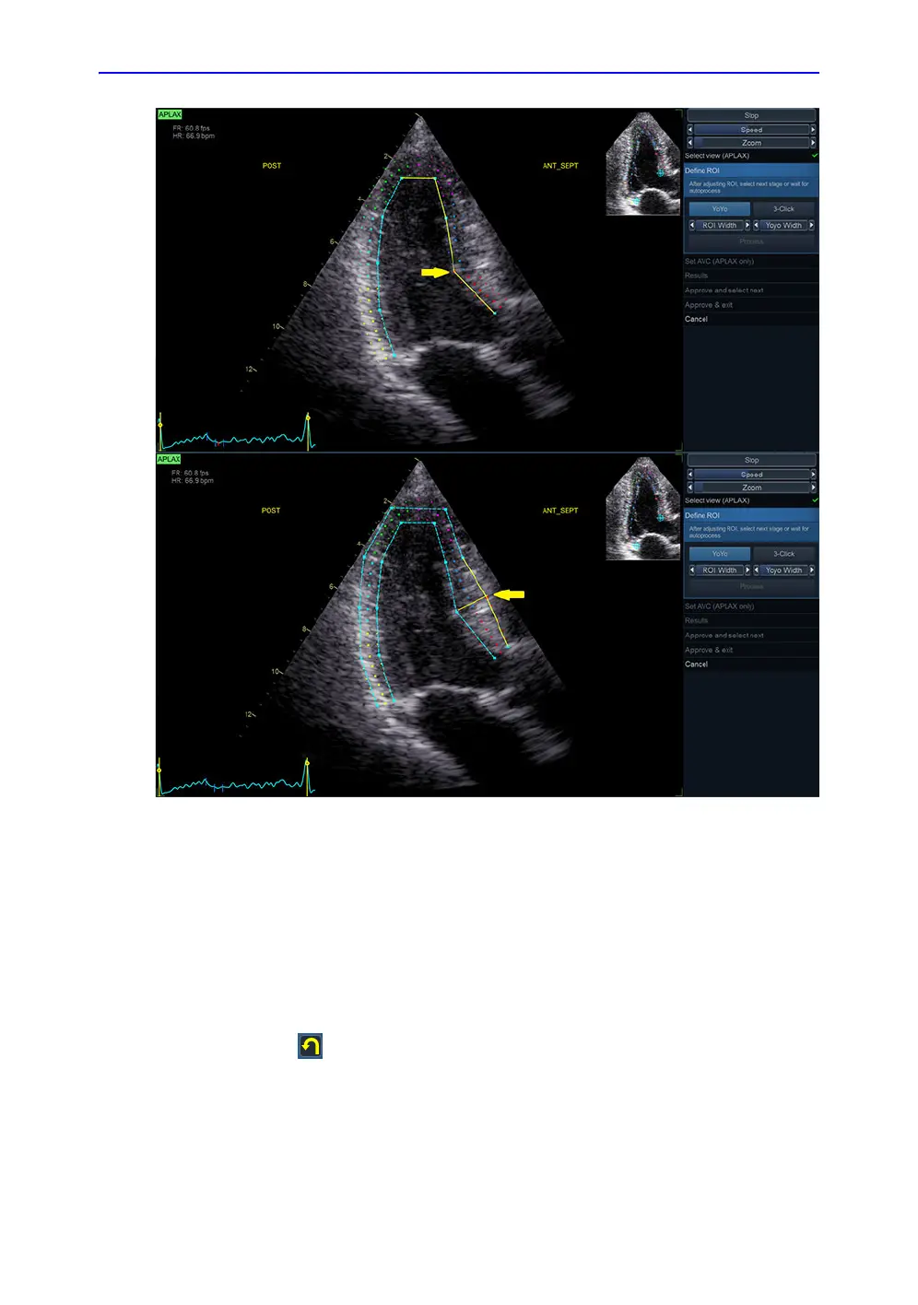Decrease Speed with left arrow, upper panel
918x1305 pixels.
pos(690,130)
